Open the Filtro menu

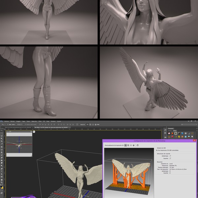click(40, 121)
